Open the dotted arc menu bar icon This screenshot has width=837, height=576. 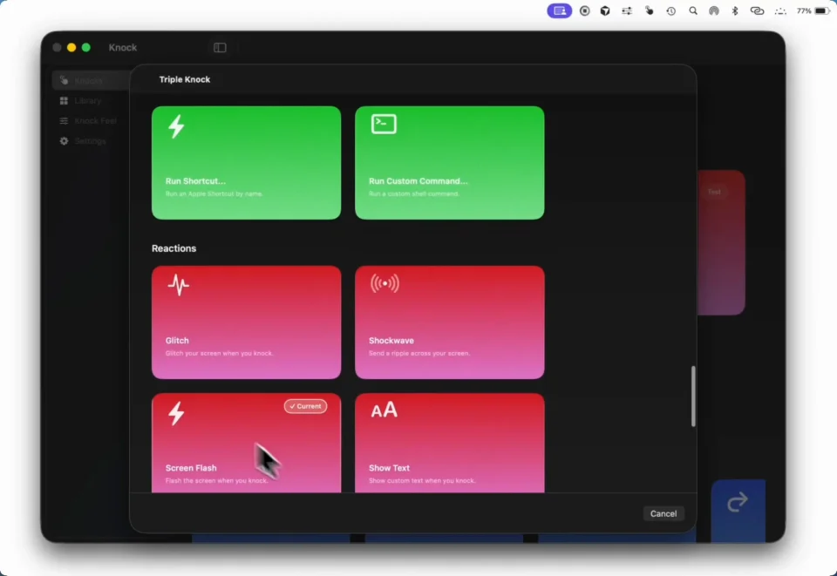(780, 11)
